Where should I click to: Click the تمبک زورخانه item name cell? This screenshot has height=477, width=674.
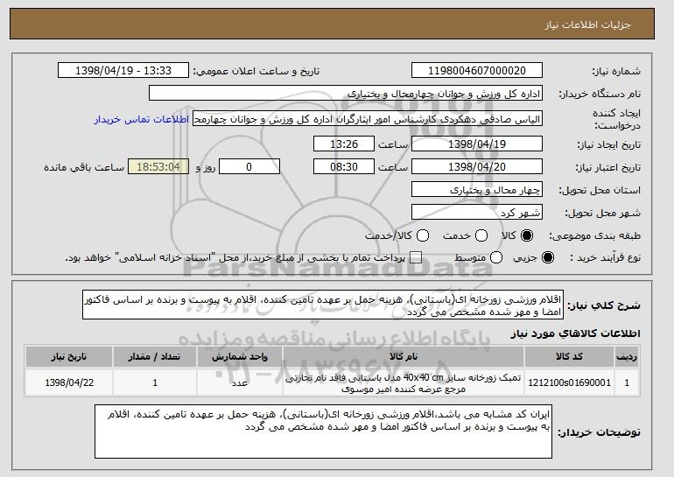(404, 382)
